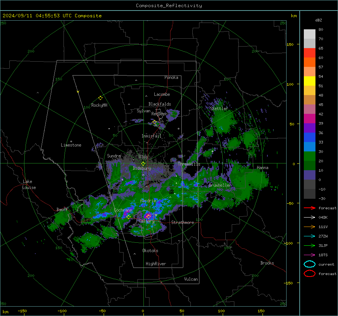Click the red forecast arrow in legend
This screenshot has width=338, height=316.
[x=309, y=208]
